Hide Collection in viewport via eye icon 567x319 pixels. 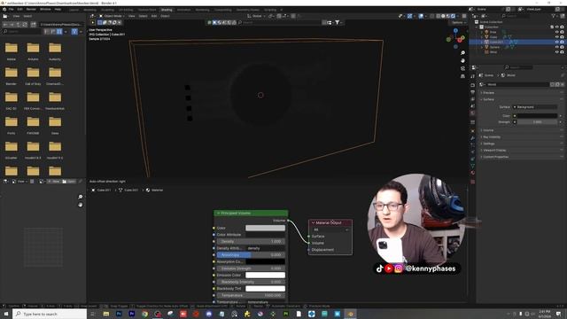[x=557, y=27]
